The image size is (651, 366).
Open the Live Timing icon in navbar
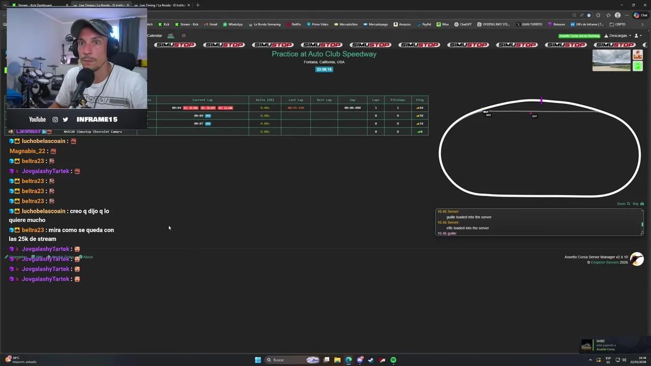click(170, 36)
